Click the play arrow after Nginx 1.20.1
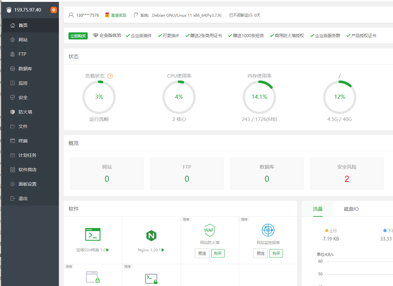Screen dimensions: 393x286 [x=163, y=250]
